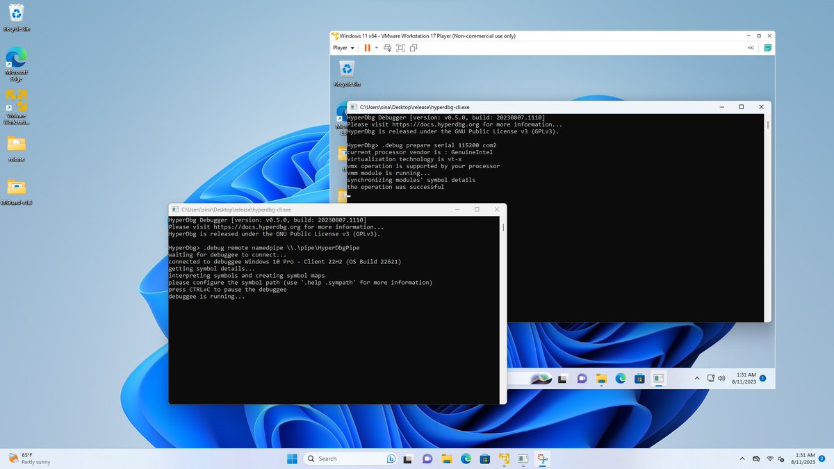Open volume icon in guest VM tray
The height and width of the screenshot is (469, 834).
723,378
